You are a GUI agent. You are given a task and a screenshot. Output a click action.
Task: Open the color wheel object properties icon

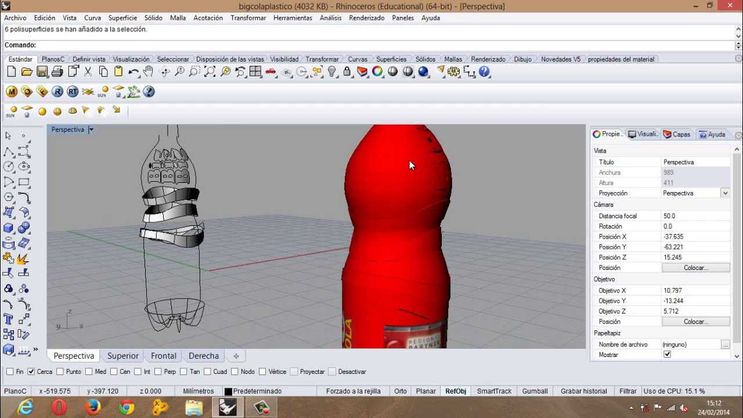pyautogui.click(x=377, y=72)
